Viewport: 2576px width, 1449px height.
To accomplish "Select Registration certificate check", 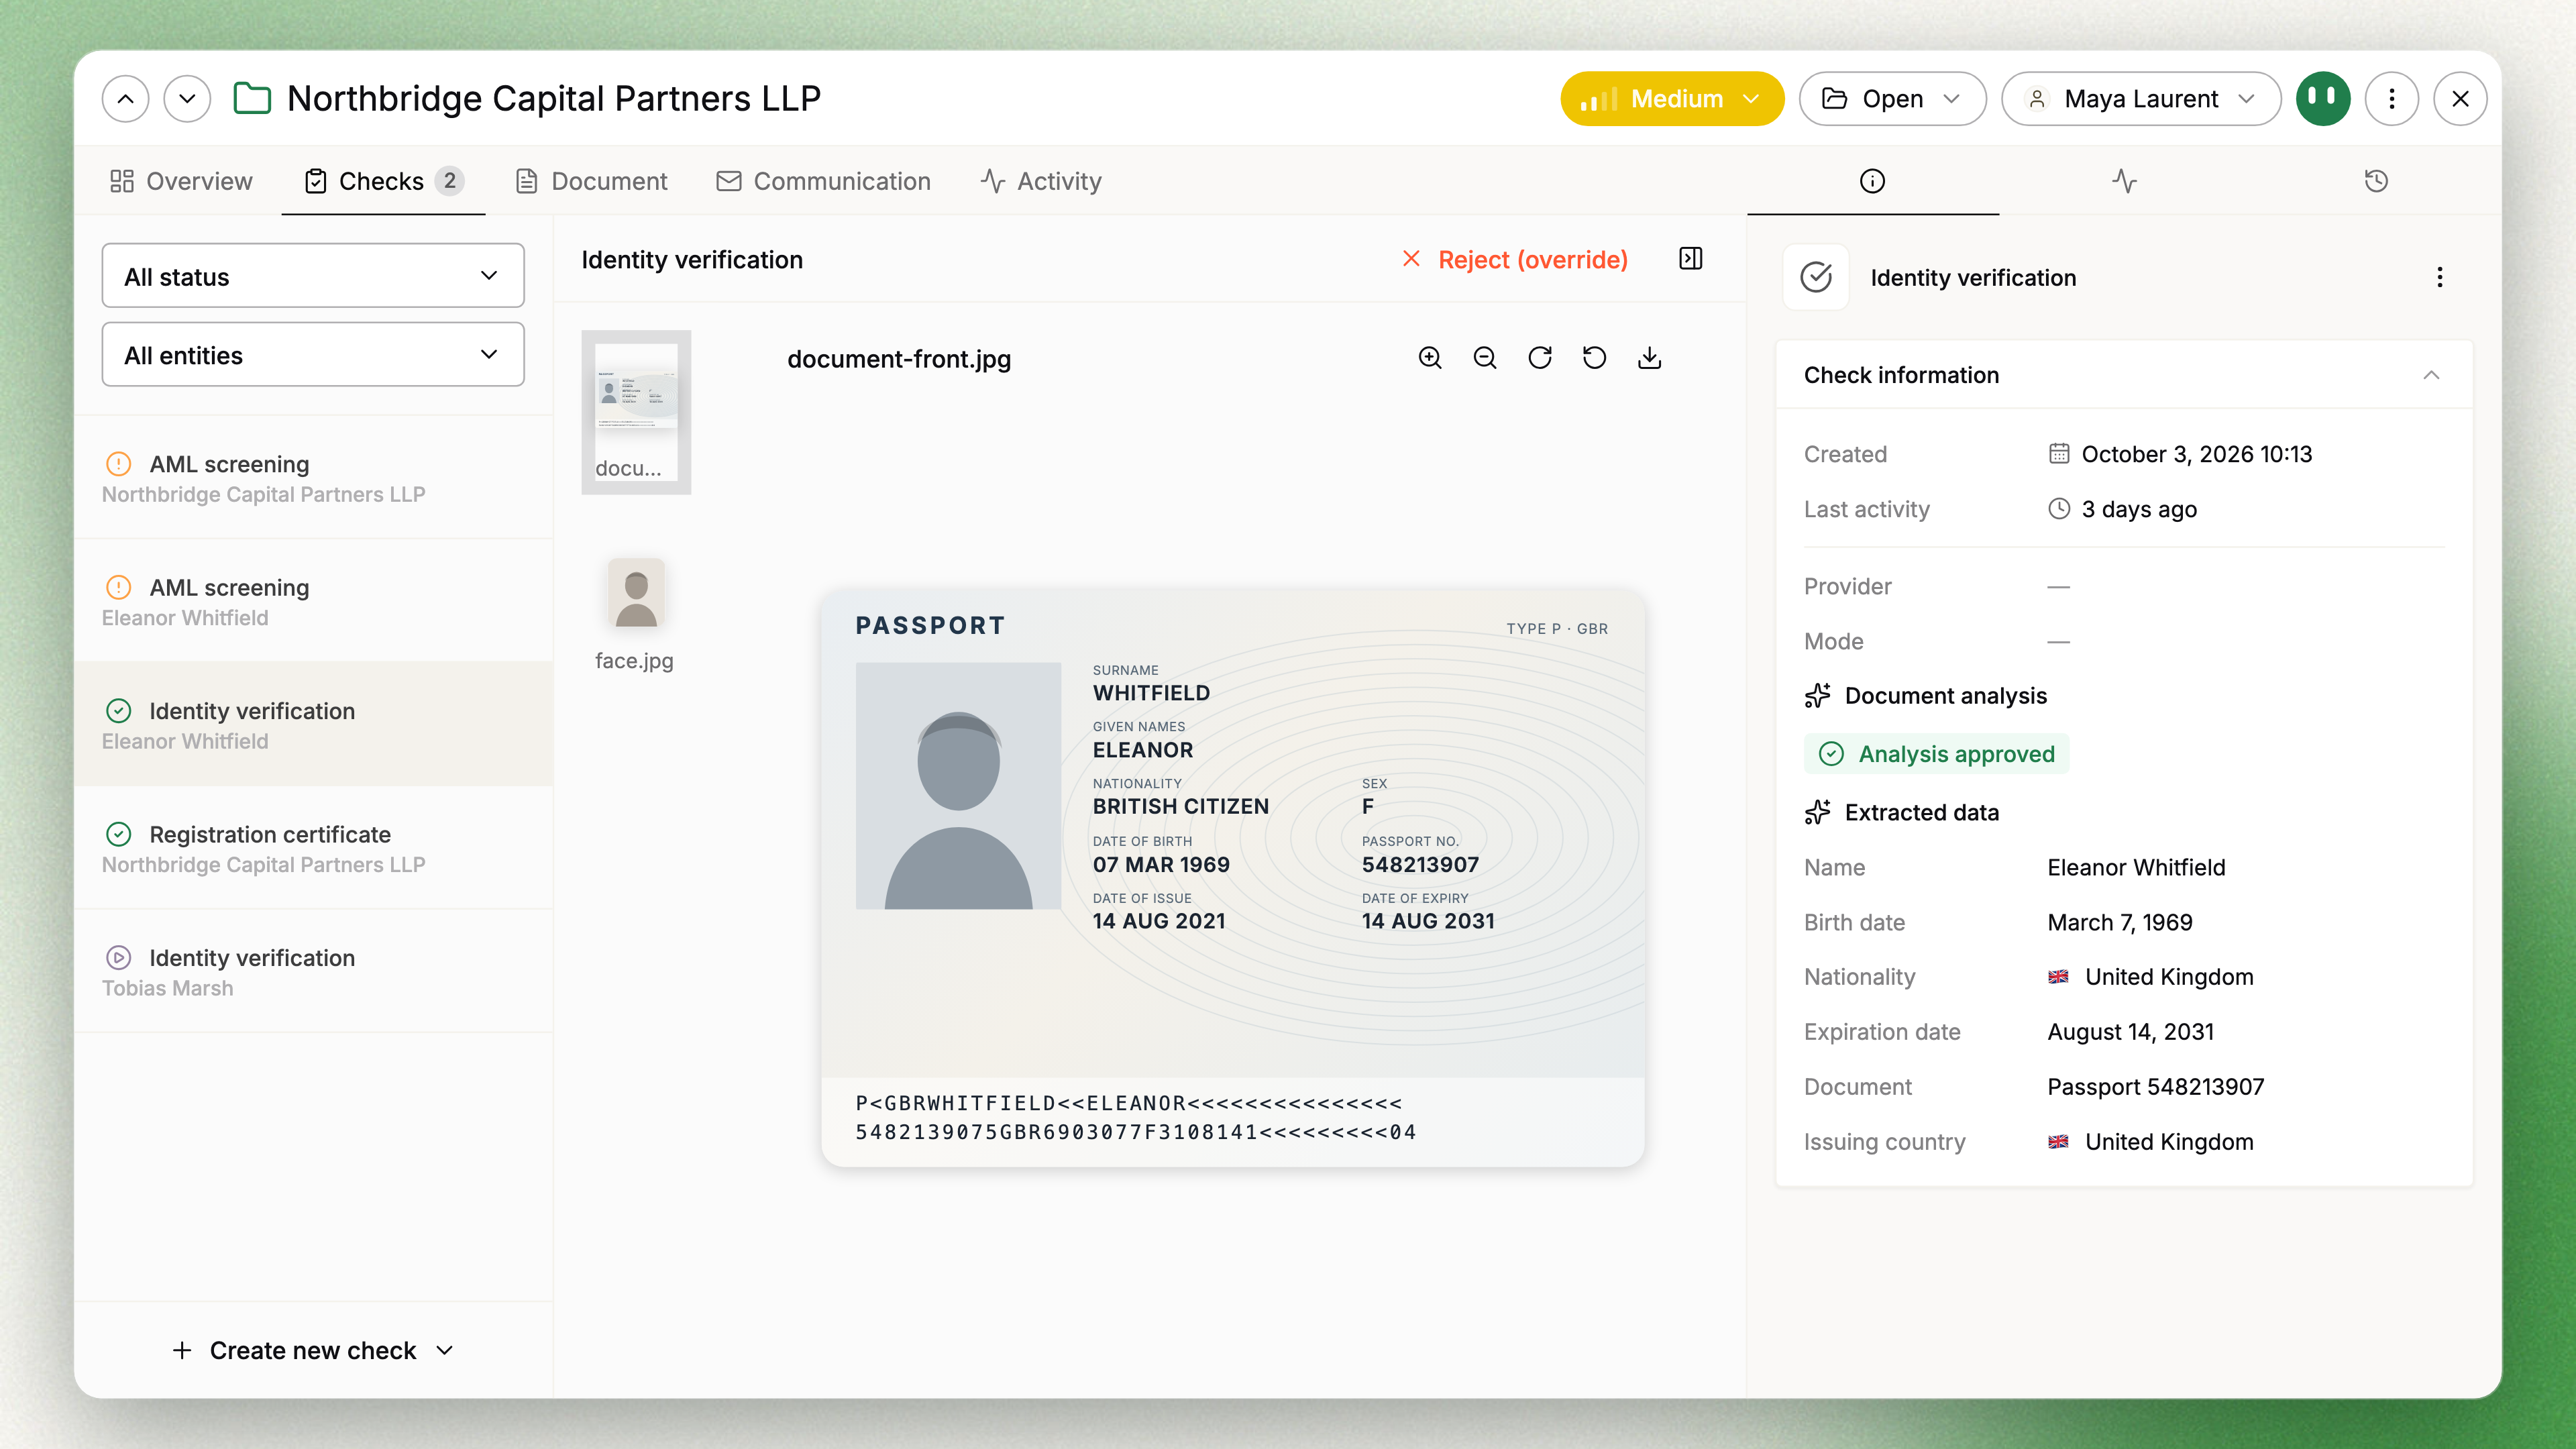I will click(313, 848).
